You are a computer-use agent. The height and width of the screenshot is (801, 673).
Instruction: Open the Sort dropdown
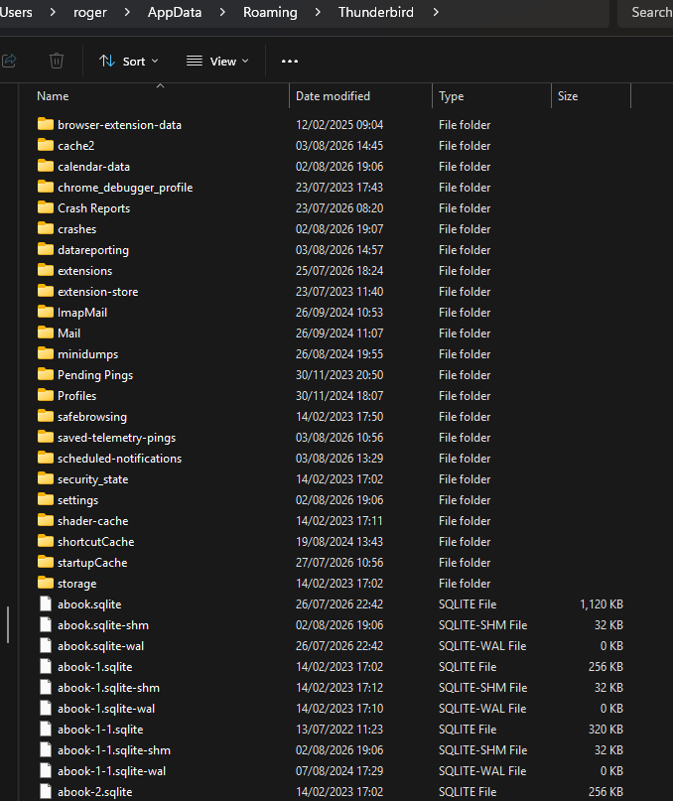click(128, 62)
